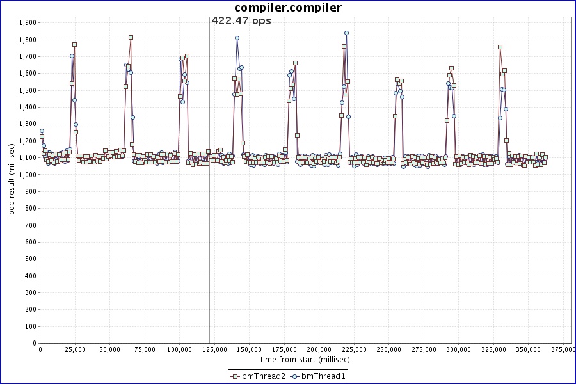
Task: Click the x-axis label time from start
Action: [304, 360]
